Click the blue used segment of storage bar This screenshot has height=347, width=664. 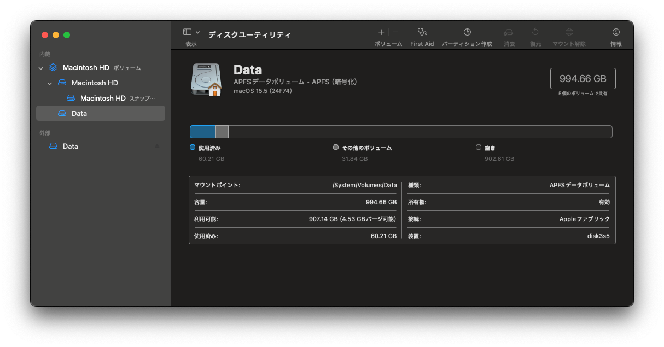click(x=203, y=132)
